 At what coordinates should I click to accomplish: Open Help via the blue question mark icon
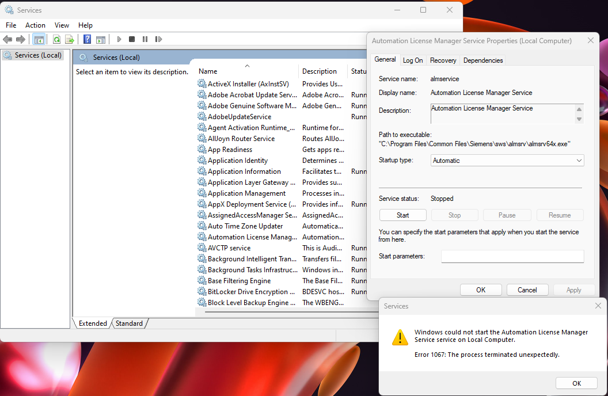point(87,39)
